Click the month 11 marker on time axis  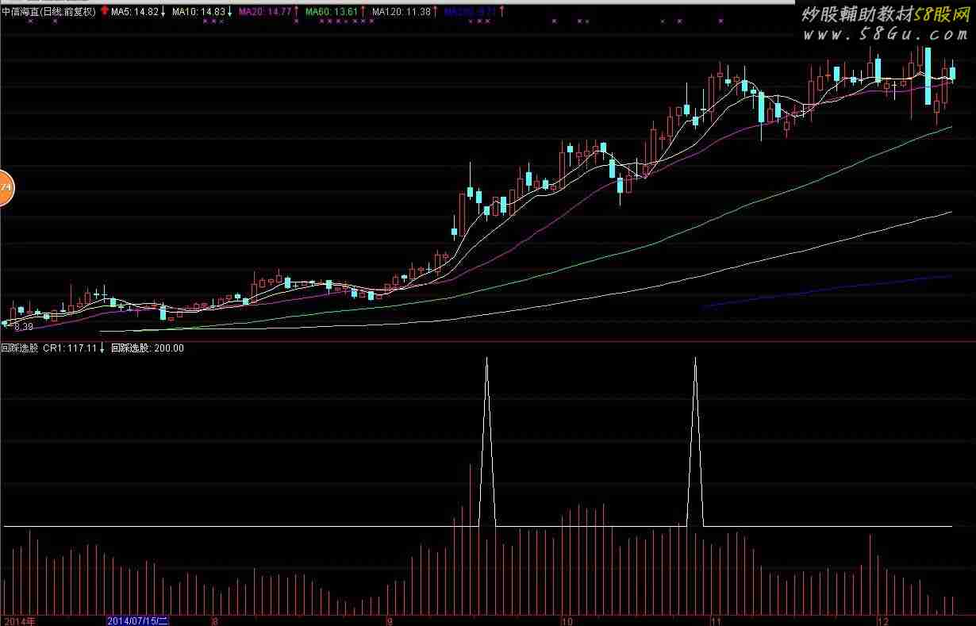tap(716, 620)
